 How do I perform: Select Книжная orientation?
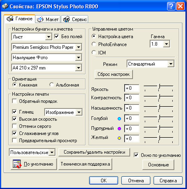tap(15, 85)
